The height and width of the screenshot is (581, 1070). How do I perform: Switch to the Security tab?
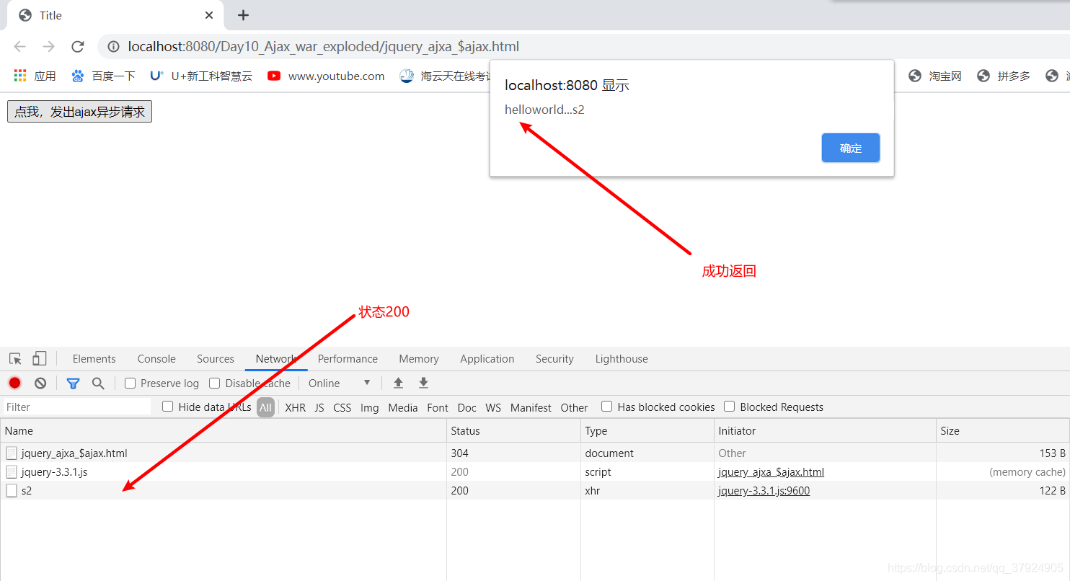pyautogui.click(x=554, y=359)
